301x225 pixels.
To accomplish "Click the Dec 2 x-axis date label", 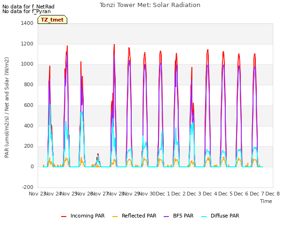I will (179, 194).
